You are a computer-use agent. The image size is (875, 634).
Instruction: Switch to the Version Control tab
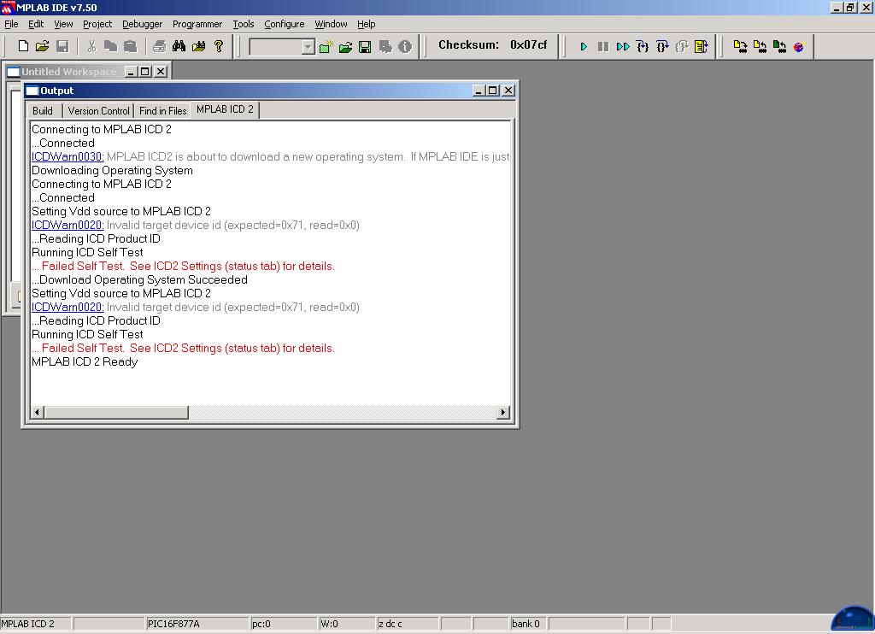click(x=98, y=110)
